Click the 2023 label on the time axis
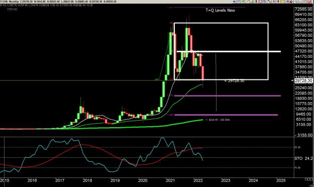Viewport: 314px width, 187px height. point(226,180)
